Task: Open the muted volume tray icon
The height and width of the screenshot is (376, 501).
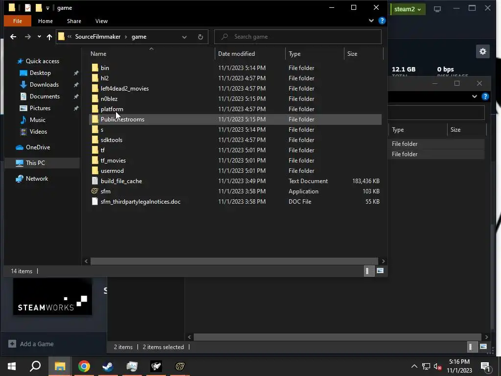Action: tap(438, 366)
